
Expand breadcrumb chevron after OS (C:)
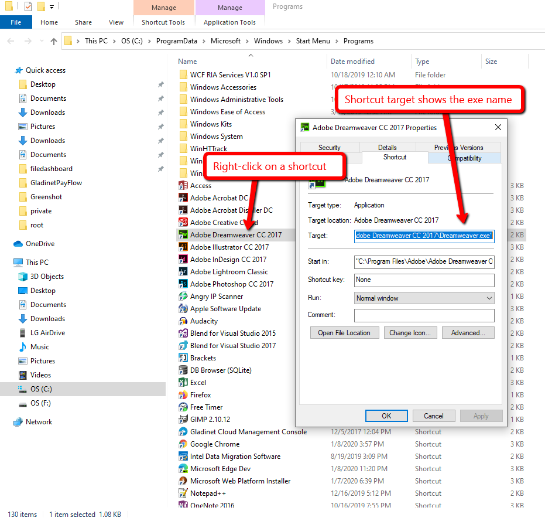[149, 41]
